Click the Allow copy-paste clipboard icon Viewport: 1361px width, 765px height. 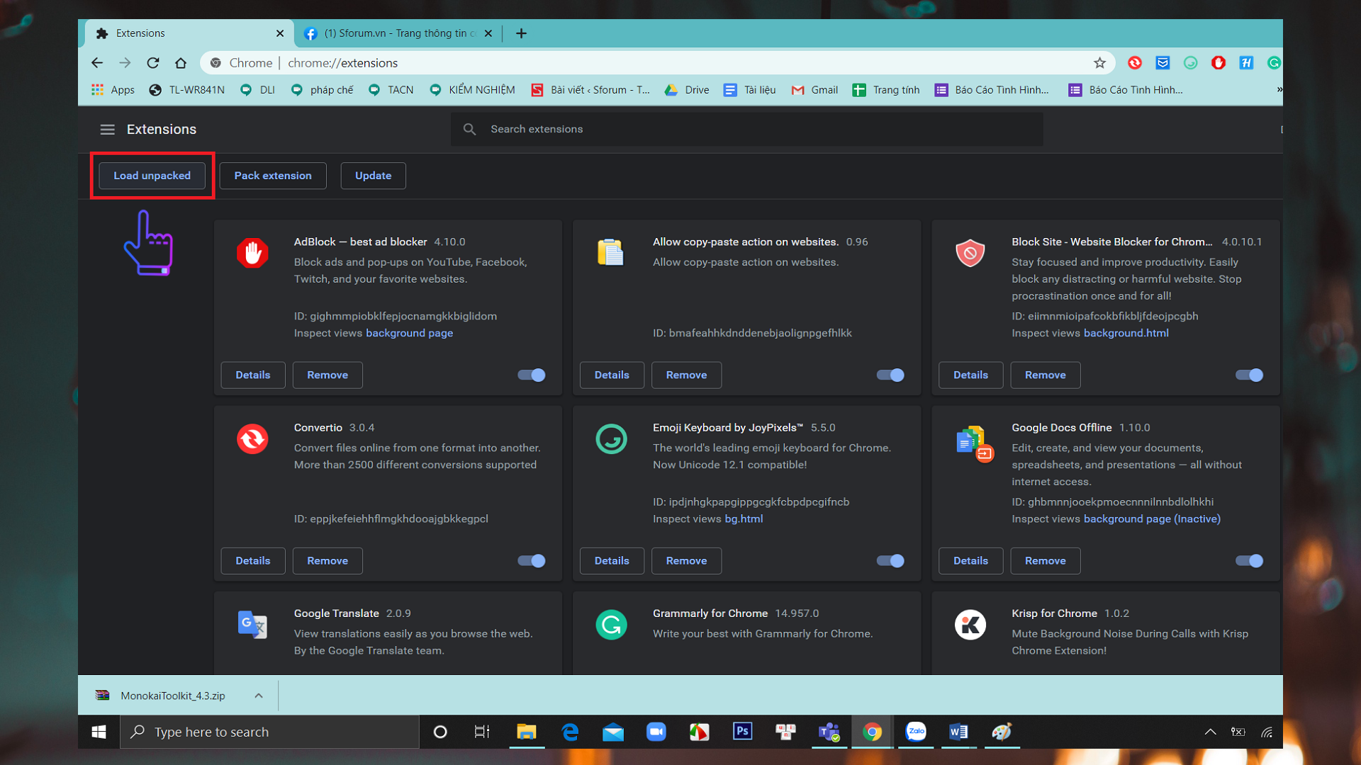pyautogui.click(x=610, y=252)
